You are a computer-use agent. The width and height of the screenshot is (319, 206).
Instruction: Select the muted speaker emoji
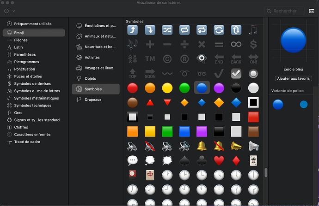coord(150,146)
